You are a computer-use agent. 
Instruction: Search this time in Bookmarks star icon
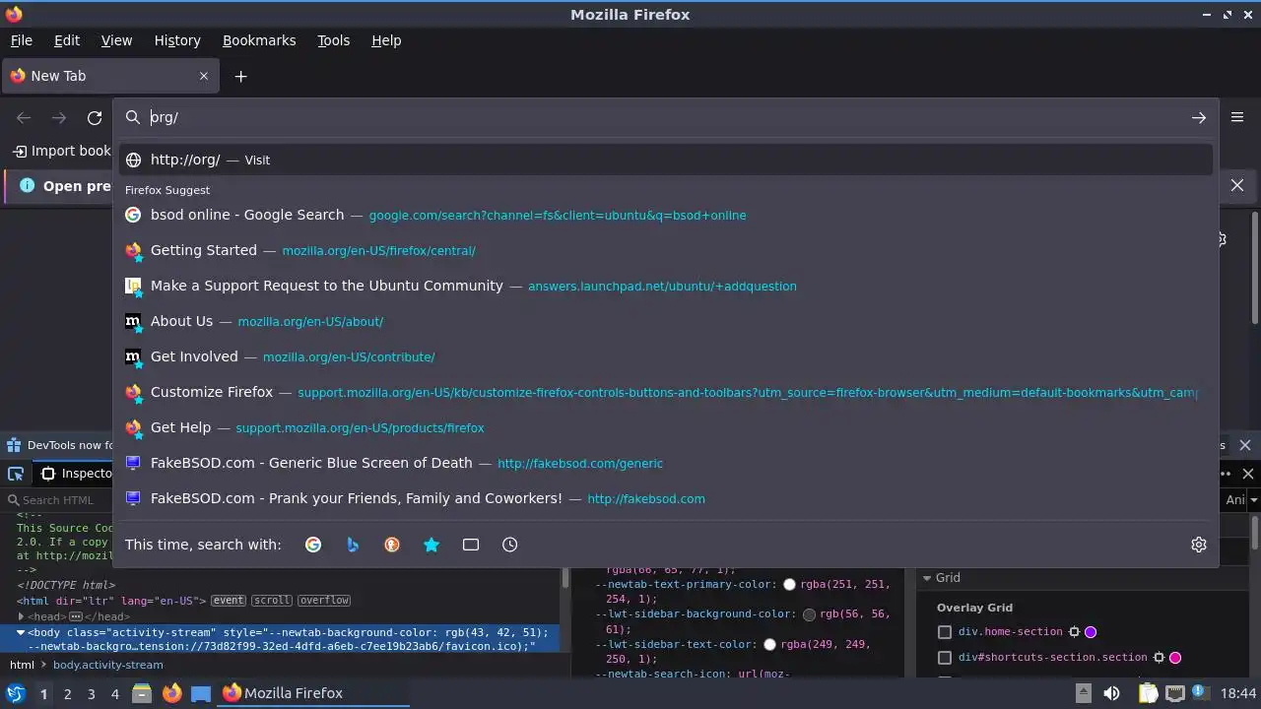(x=431, y=545)
